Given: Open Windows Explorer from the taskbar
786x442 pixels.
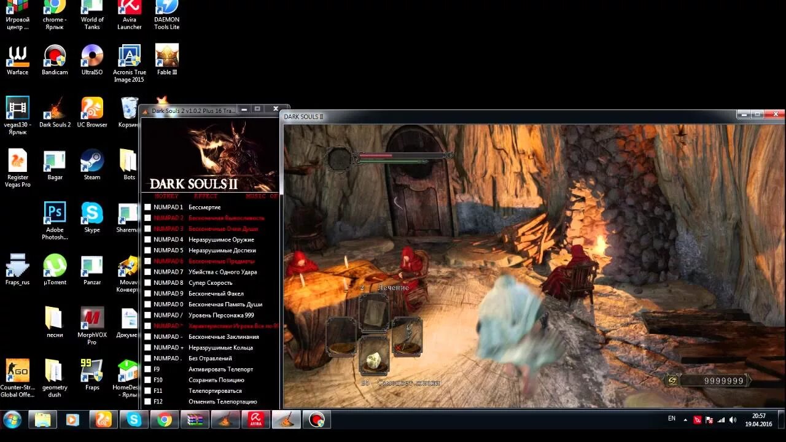Looking at the screenshot, I should click(x=43, y=420).
